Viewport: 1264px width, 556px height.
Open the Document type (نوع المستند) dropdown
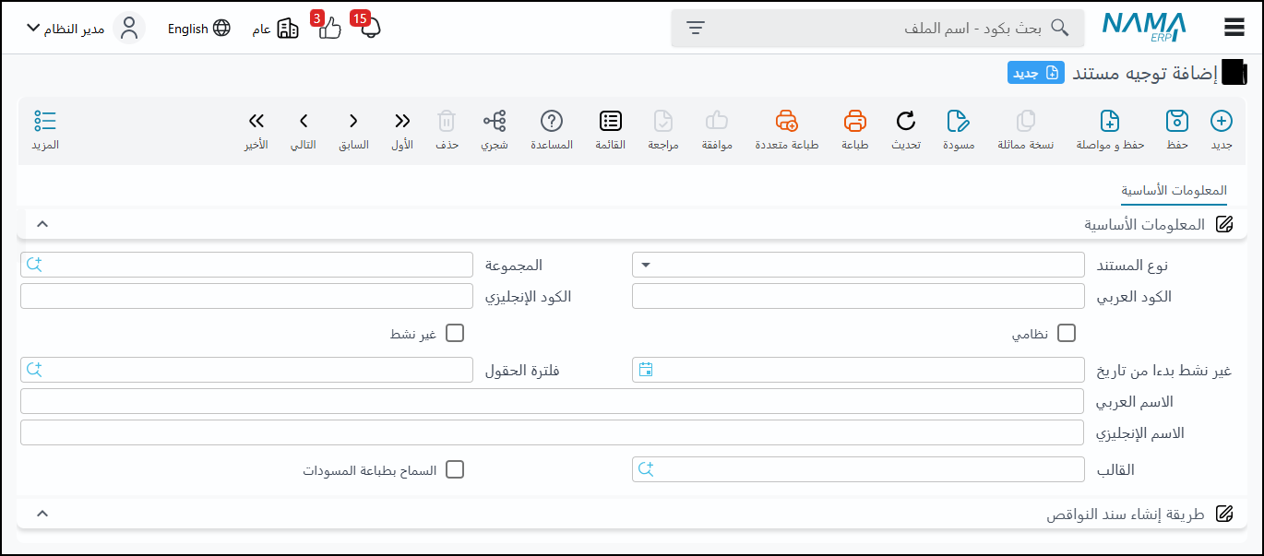click(x=858, y=266)
